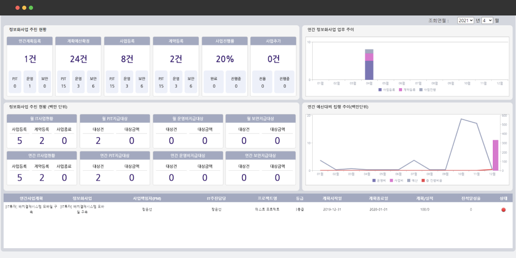Image resolution: width=516 pixels, height=258 pixels.
Task: Click the yellow minimize window dot
Action: [24, 8]
